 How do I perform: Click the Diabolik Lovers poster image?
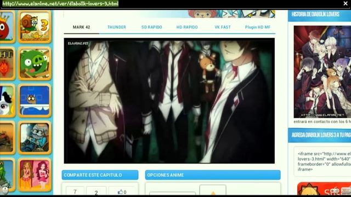322,72
